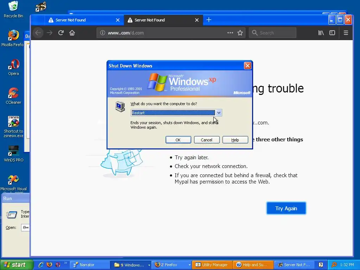Close the active Server Not Found tab
The width and height of the screenshot is (360, 270).
(x=197, y=20)
